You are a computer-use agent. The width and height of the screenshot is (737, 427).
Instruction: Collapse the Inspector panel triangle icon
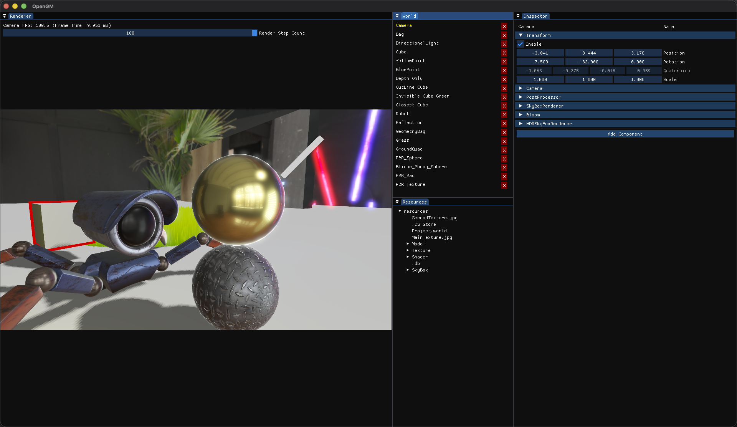[518, 16]
